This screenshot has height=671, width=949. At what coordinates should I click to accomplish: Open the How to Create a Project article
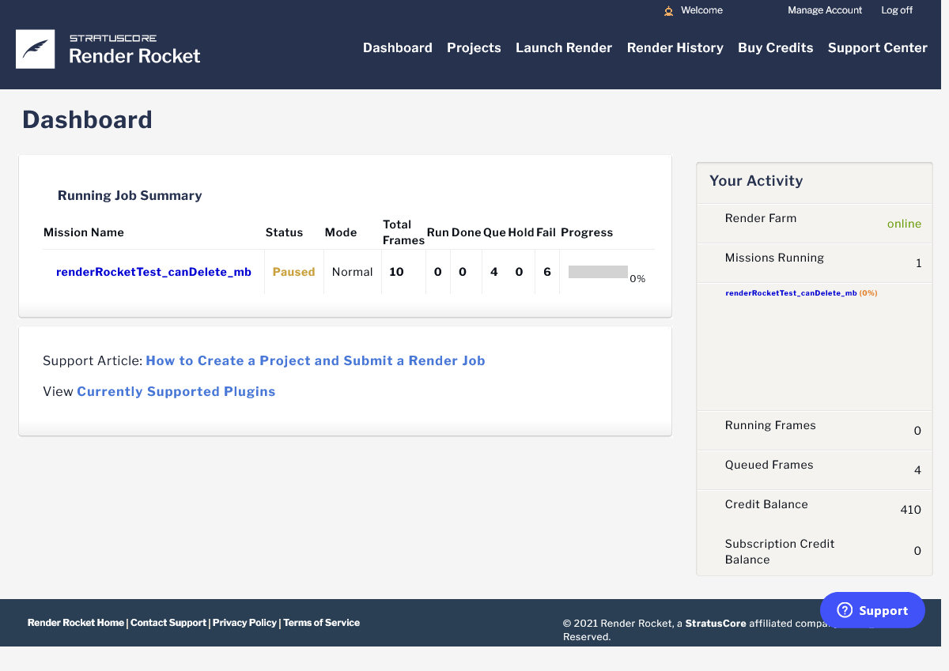tap(315, 360)
